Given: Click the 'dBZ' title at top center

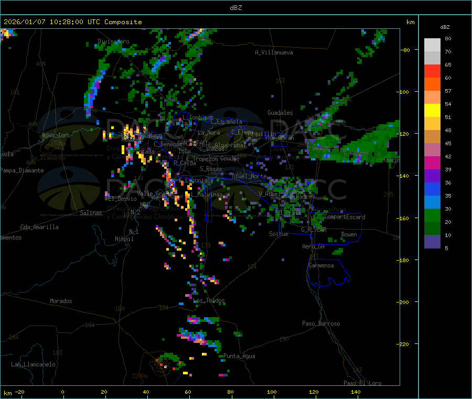Looking at the screenshot, I should tap(235, 8).
